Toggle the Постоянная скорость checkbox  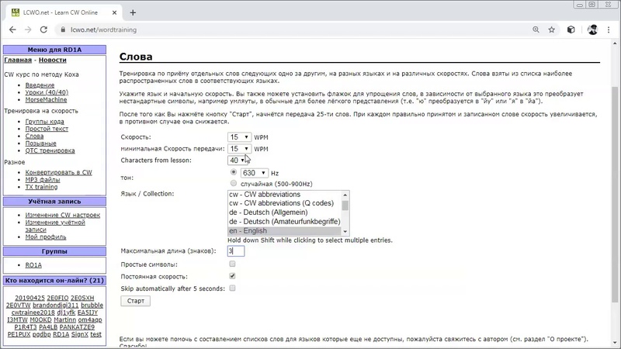point(232,276)
